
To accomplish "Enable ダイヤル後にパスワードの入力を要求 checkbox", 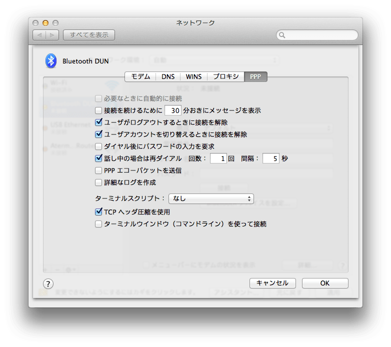I will 98,146.
